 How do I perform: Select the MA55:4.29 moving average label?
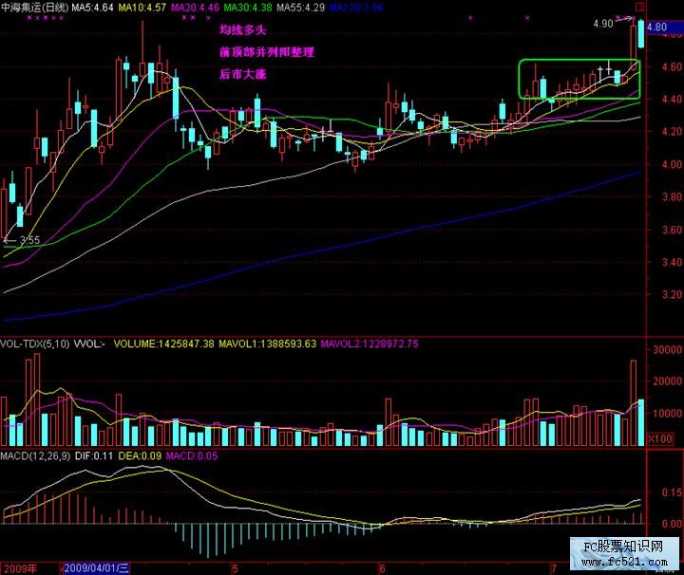[300, 8]
